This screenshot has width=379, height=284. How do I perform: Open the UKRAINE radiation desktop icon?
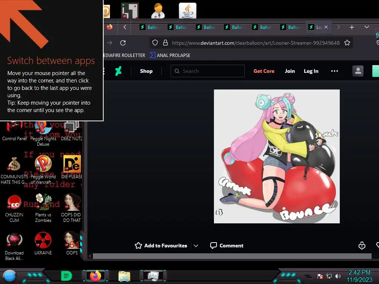(43, 244)
